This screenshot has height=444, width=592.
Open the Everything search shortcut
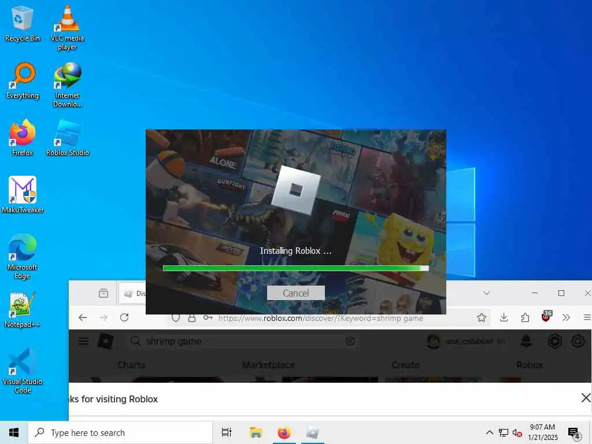[x=23, y=81]
